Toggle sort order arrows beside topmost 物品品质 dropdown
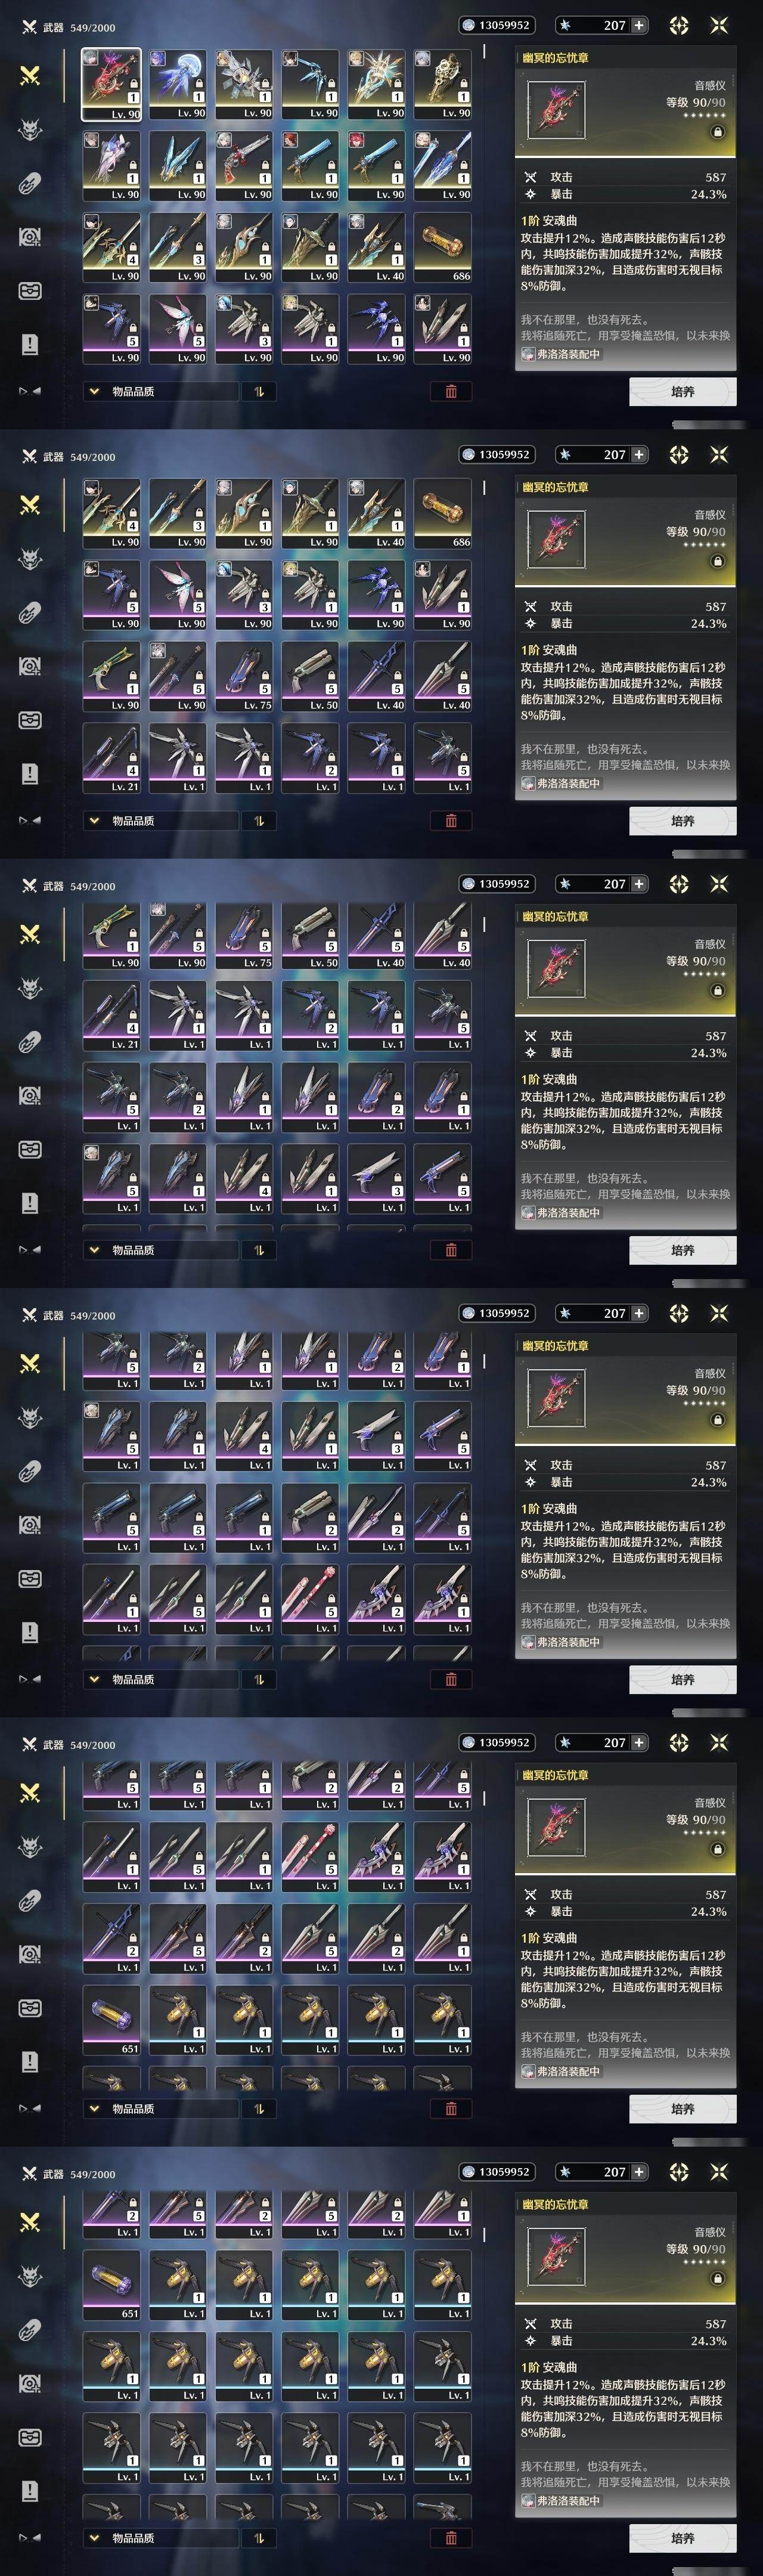Image resolution: width=763 pixels, height=2576 pixels. pos(259,391)
